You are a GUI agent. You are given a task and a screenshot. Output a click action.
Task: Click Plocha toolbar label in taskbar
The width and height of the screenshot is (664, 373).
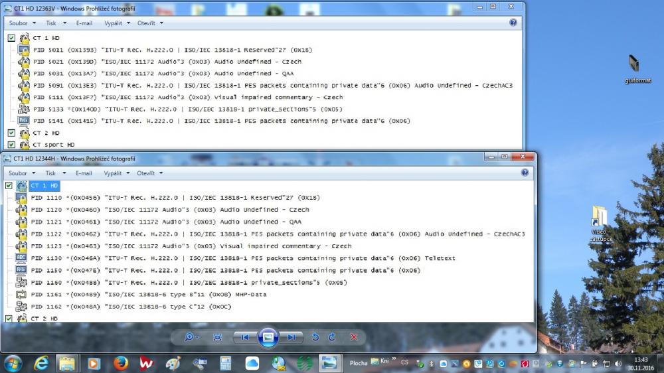point(359,363)
